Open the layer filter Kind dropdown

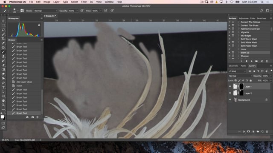point(238,71)
